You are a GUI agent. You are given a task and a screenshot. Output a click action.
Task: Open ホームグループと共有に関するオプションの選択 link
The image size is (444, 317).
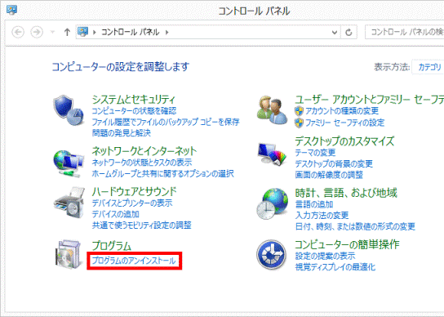pyautogui.click(x=162, y=173)
